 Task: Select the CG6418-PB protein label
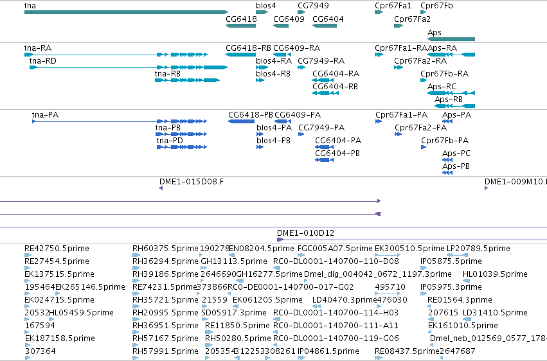(251, 114)
